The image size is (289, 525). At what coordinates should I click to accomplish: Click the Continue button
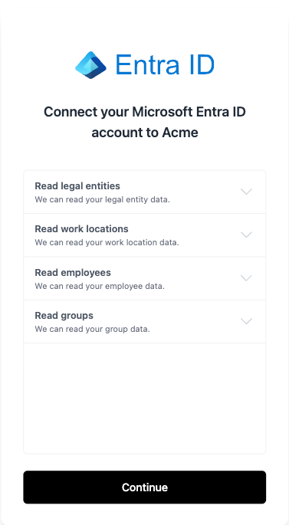145,487
